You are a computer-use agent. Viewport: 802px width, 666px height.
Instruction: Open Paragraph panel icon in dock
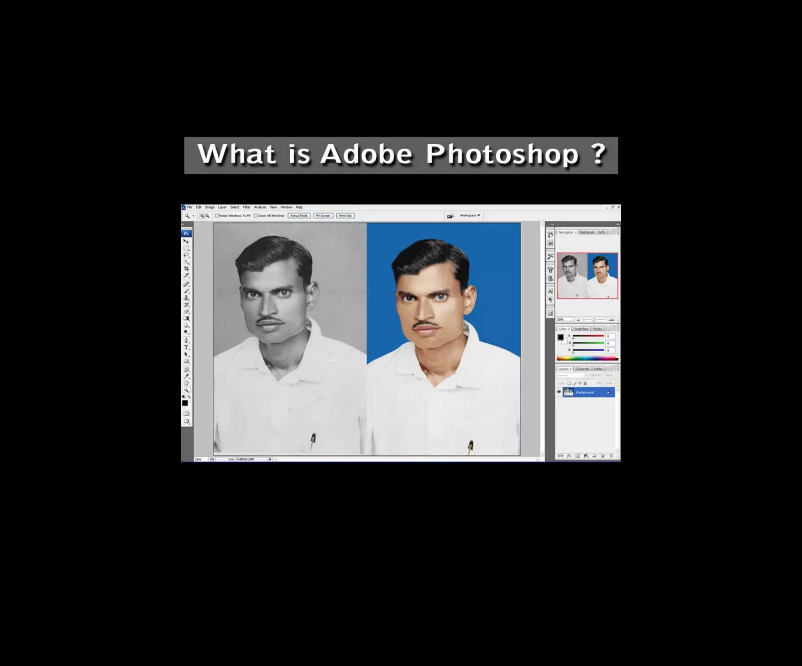pos(550,300)
